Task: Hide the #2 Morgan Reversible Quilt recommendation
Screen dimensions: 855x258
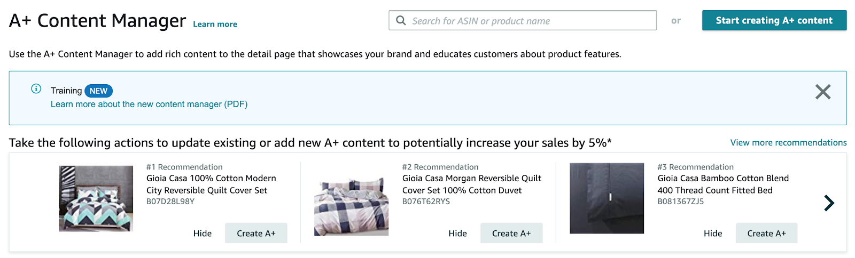Action: pyautogui.click(x=457, y=233)
